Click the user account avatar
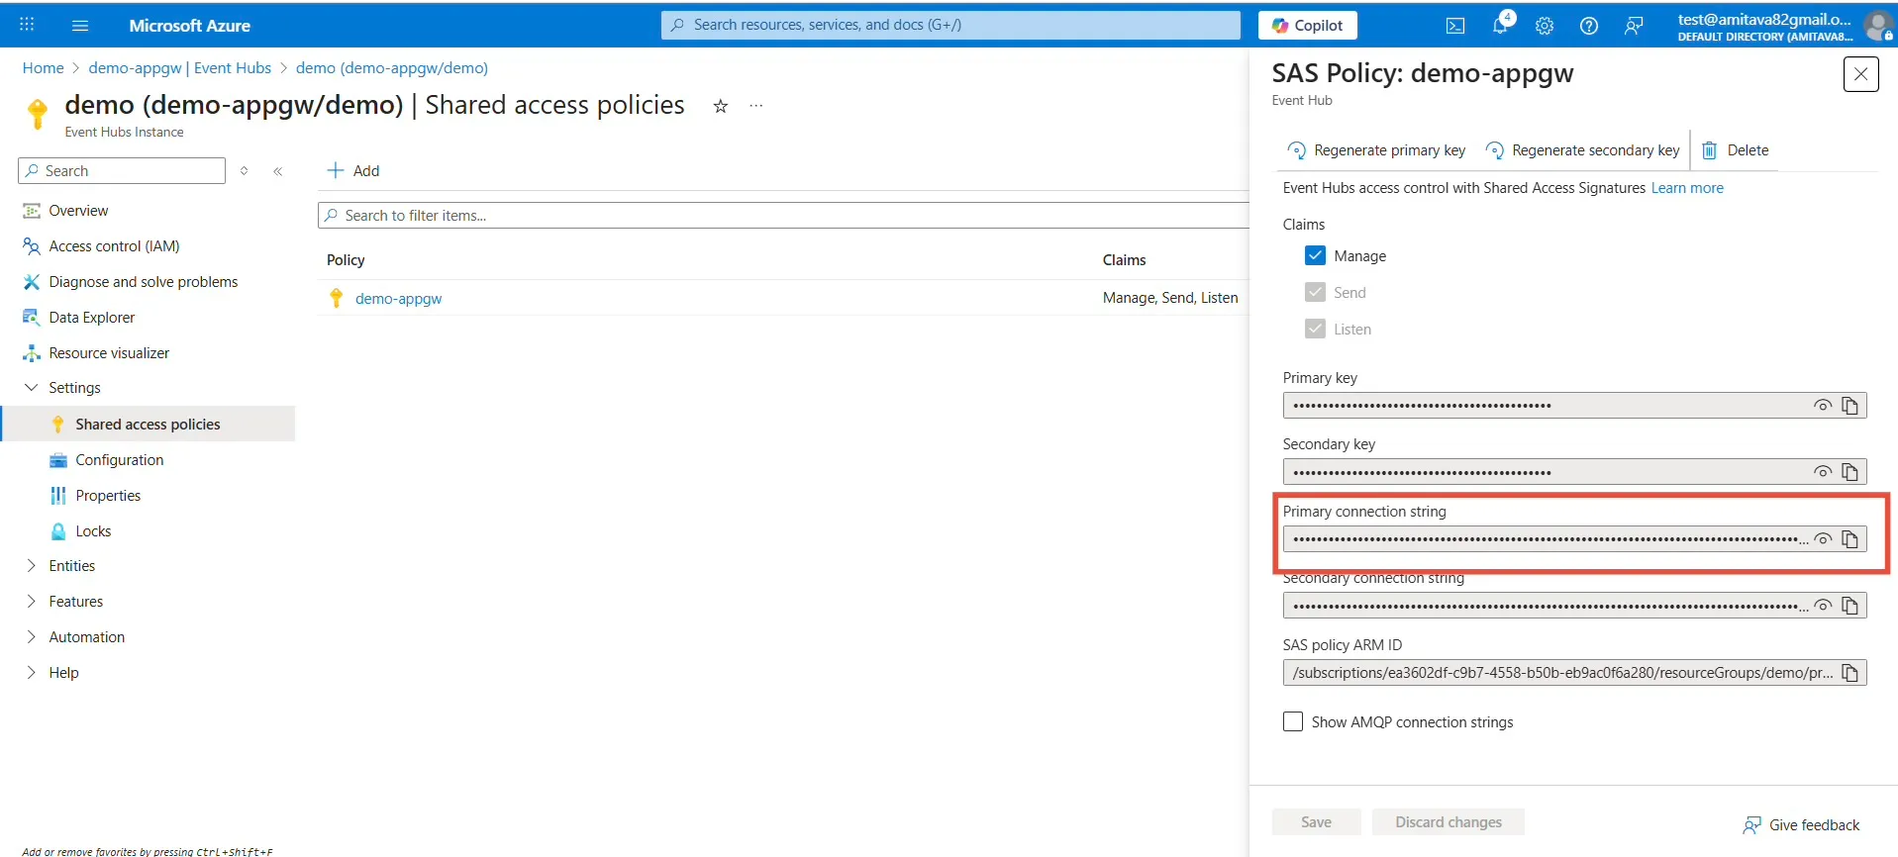1898x857 pixels. [1877, 26]
